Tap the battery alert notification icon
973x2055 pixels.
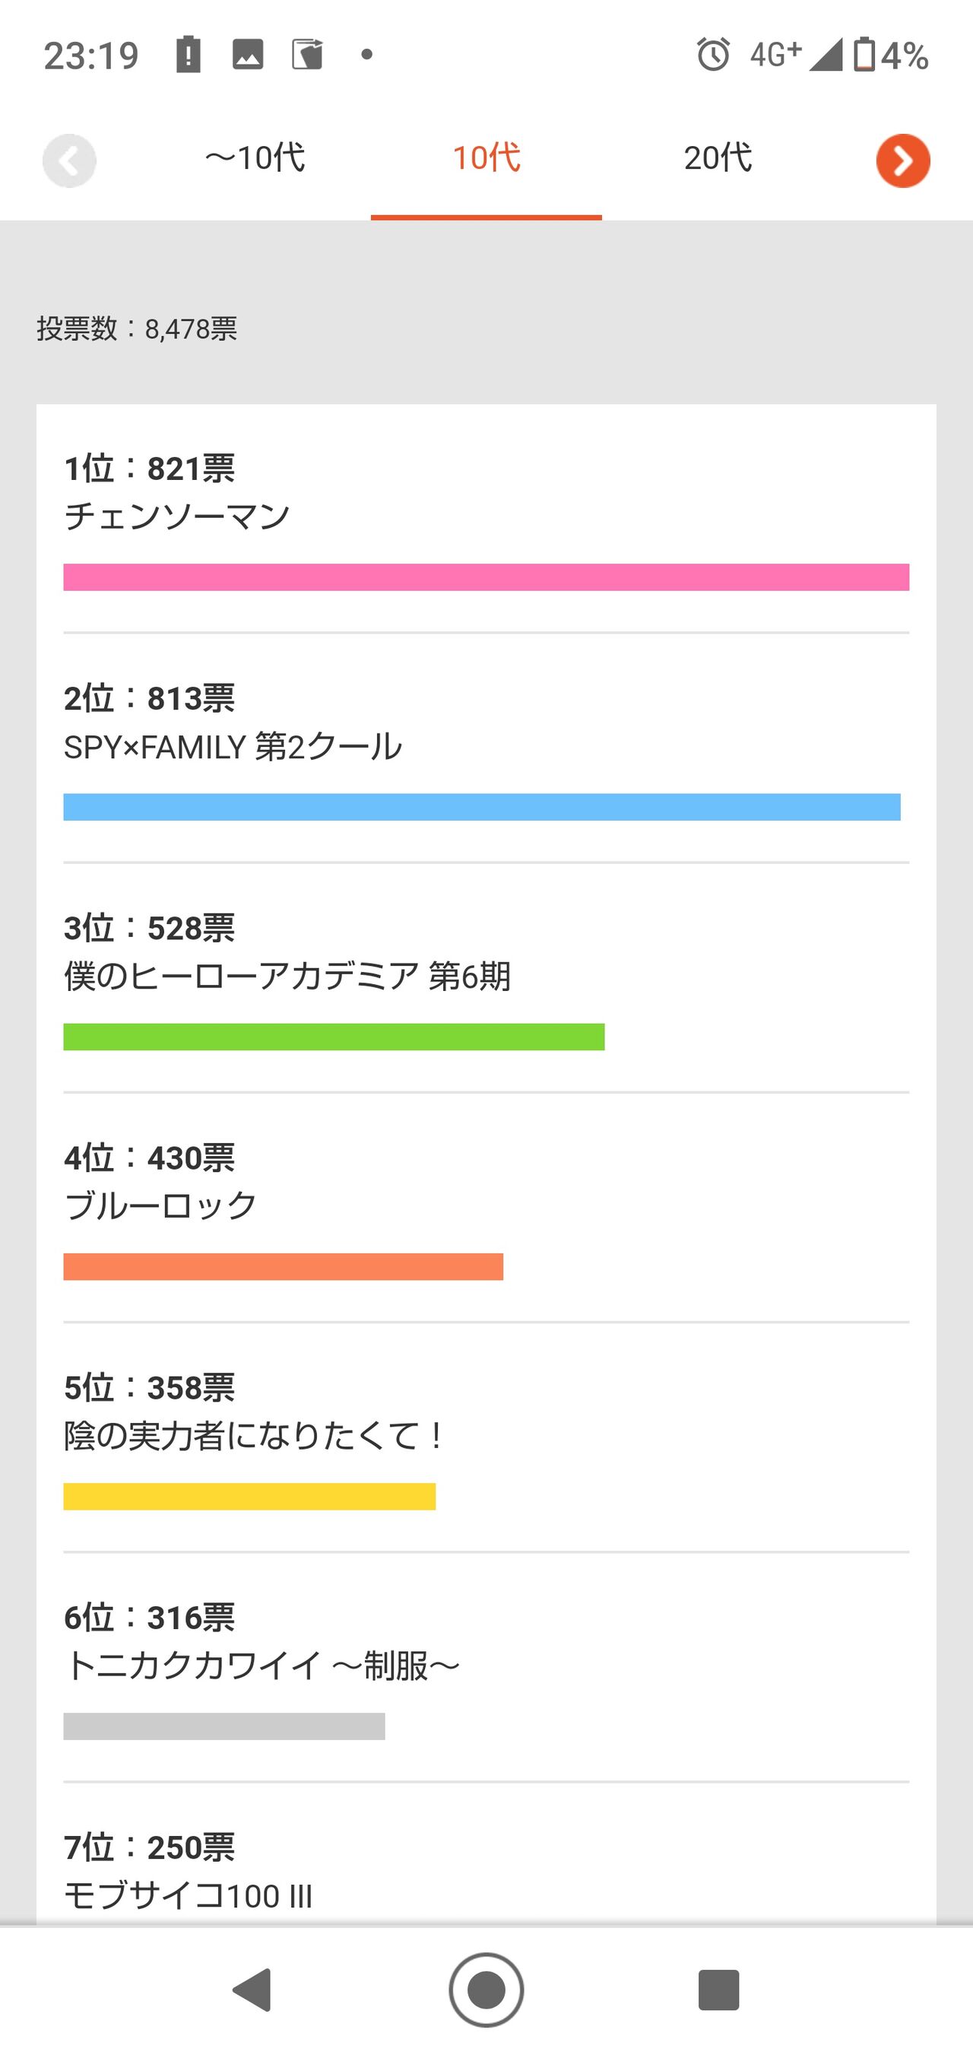[x=189, y=54]
